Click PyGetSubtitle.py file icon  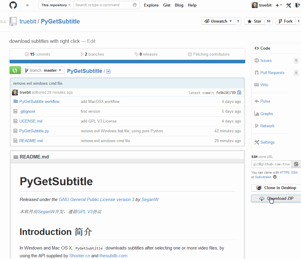point(15,131)
